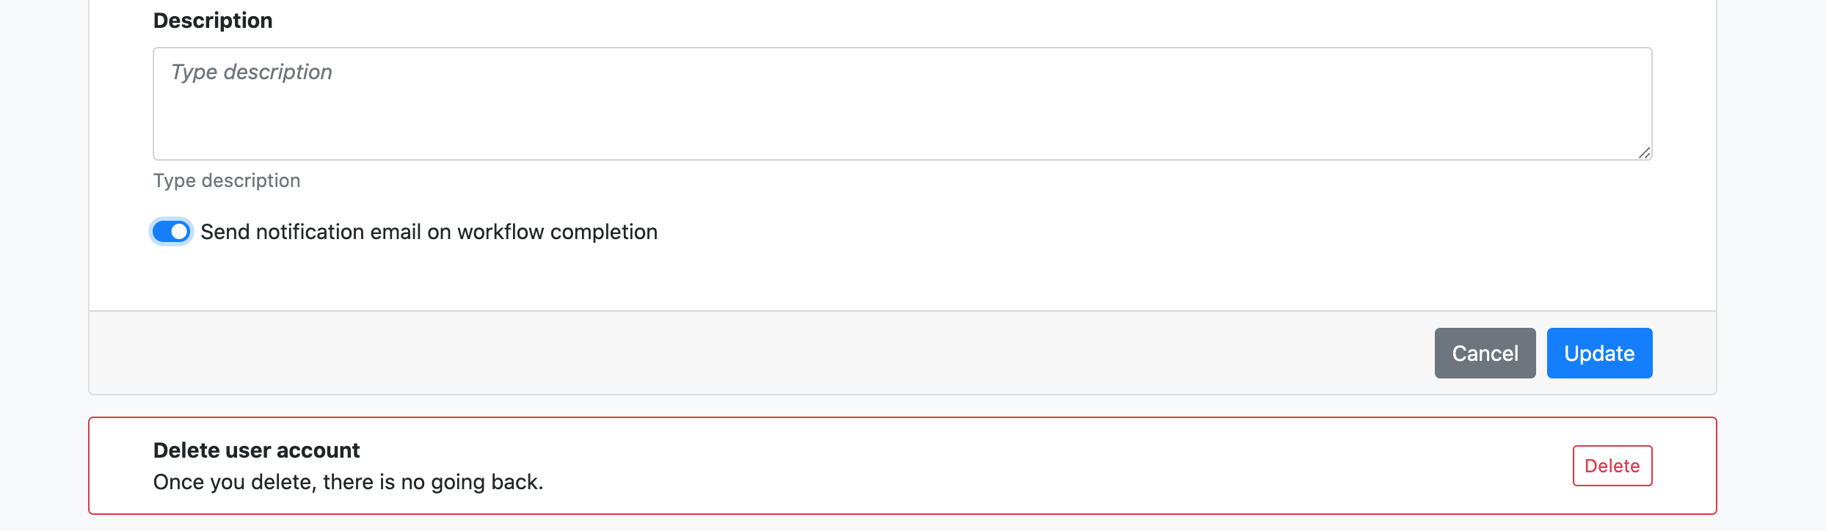Image resolution: width=1826 pixels, height=531 pixels.
Task: Disable the workflow completion email notification switch
Action: (x=171, y=232)
